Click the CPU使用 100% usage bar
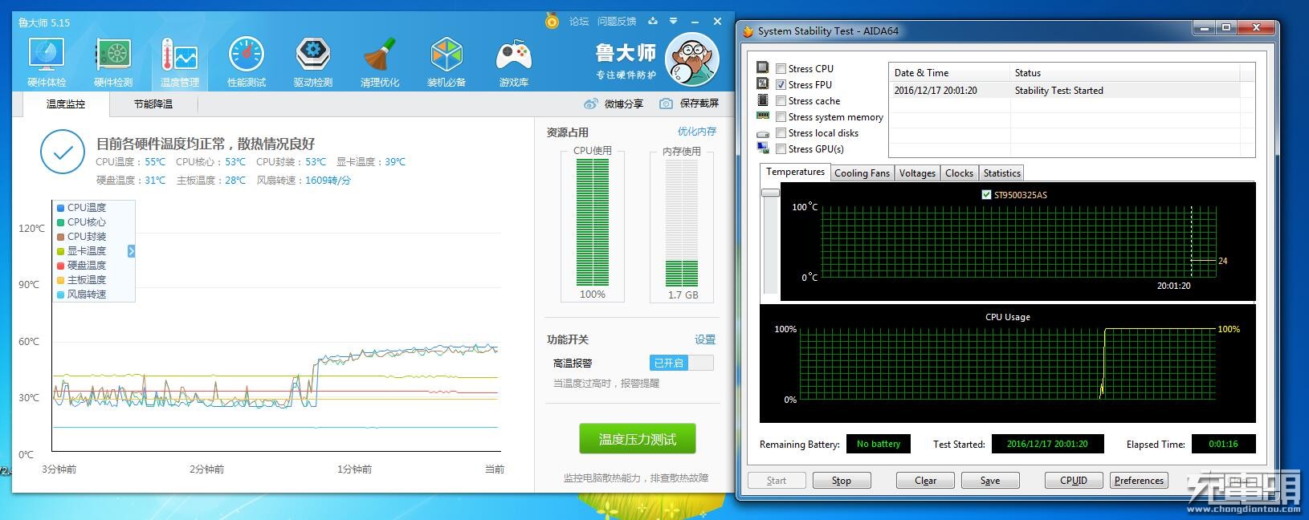 click(x=593, y=222)
